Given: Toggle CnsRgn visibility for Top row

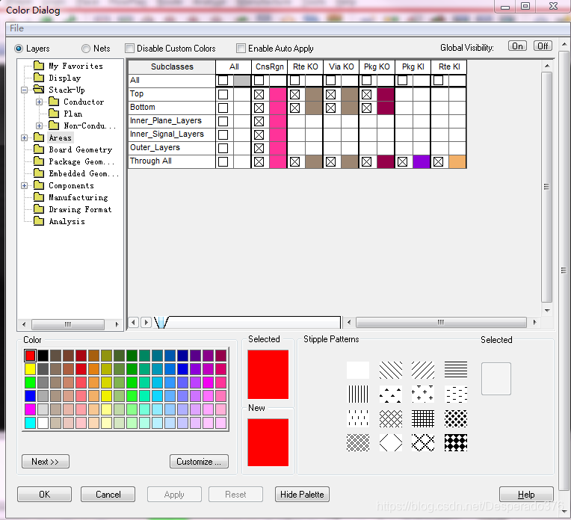Looking at the screenshot, I should click(259, 95).
